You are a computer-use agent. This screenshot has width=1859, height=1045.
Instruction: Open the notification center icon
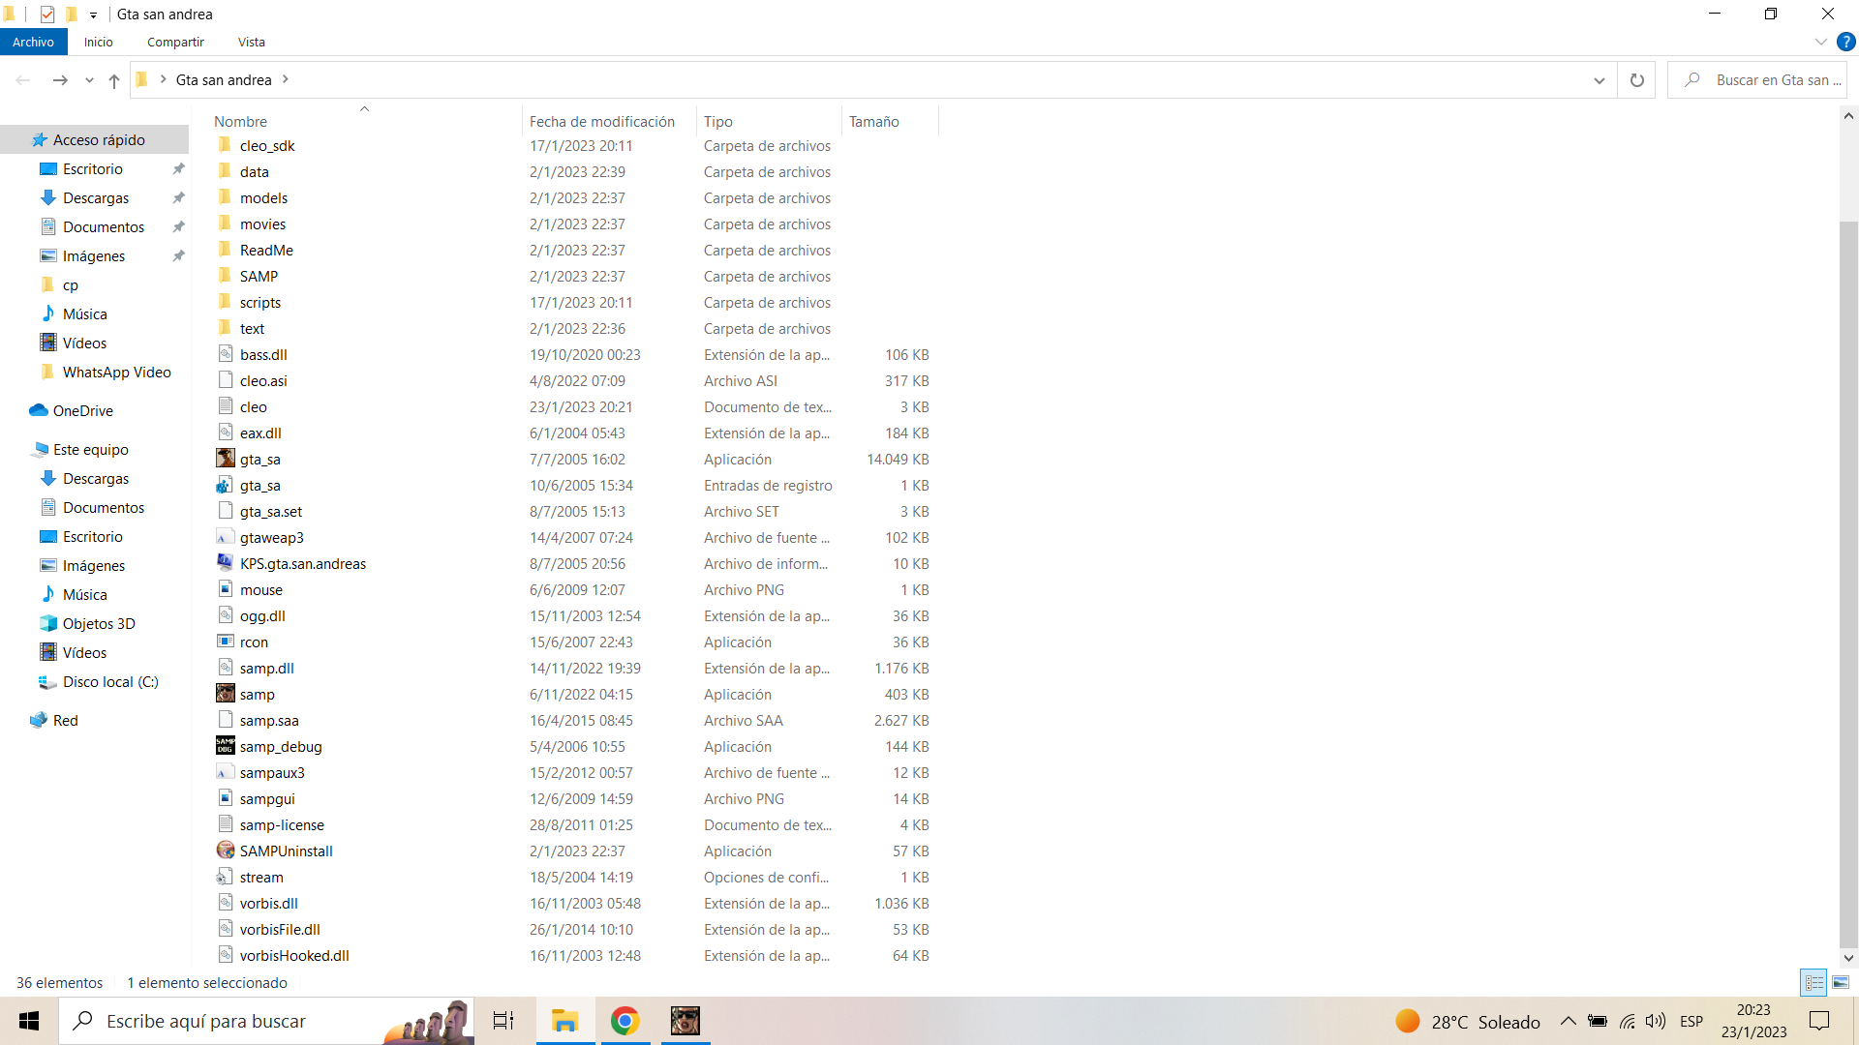pyautogui.click(x=1819, y=1021)
